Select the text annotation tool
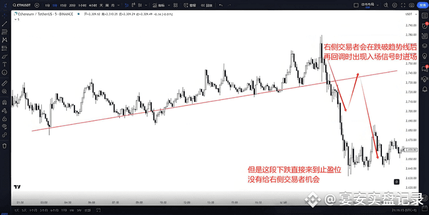The image size is (429, 215). (4, 64)
